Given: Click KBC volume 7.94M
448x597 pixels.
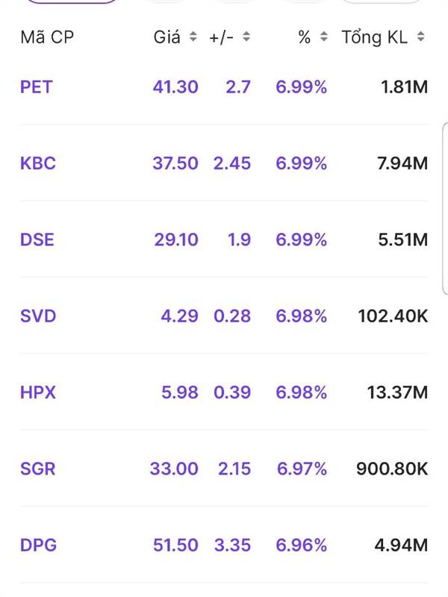Looking at the screenshot, I should tap(402, 163).
